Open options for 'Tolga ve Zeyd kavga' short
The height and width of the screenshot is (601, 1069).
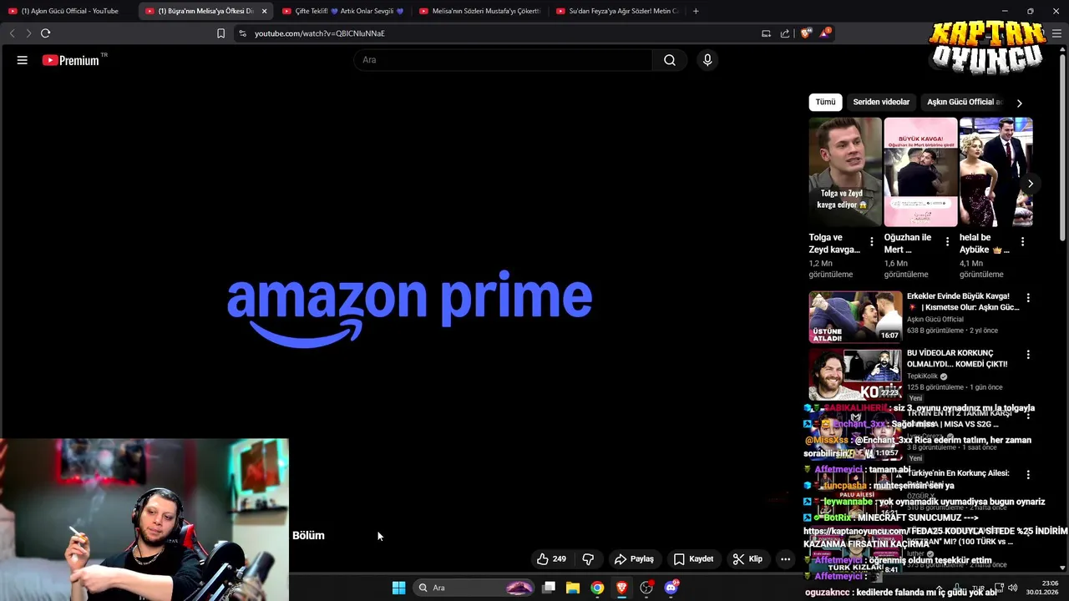(871, 241)
